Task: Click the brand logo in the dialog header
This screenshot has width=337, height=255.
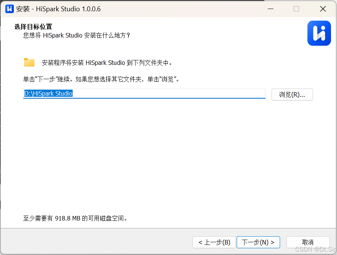Action: pyautogui.click(x=319, y=33)
